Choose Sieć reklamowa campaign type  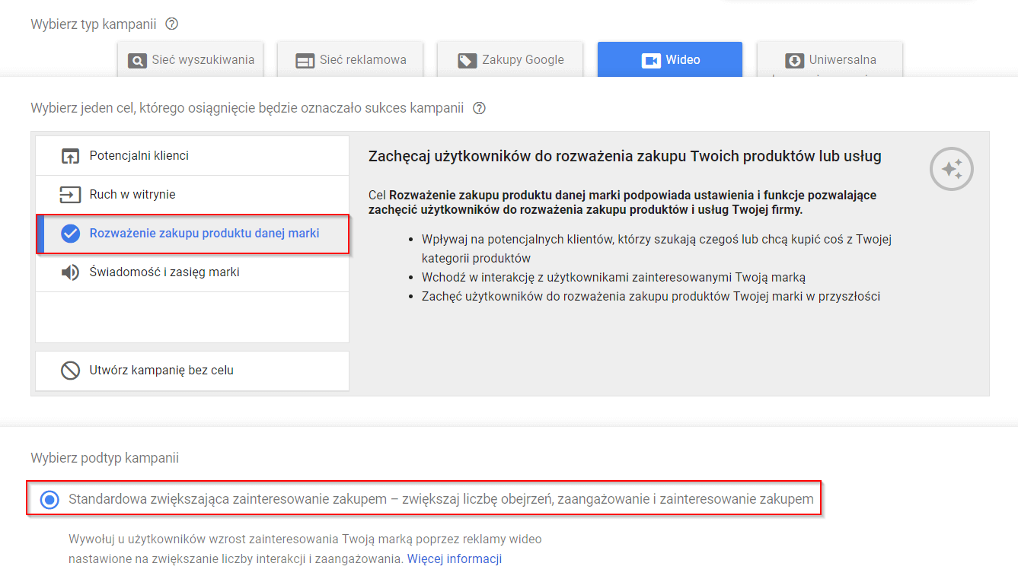coord(350,60)
